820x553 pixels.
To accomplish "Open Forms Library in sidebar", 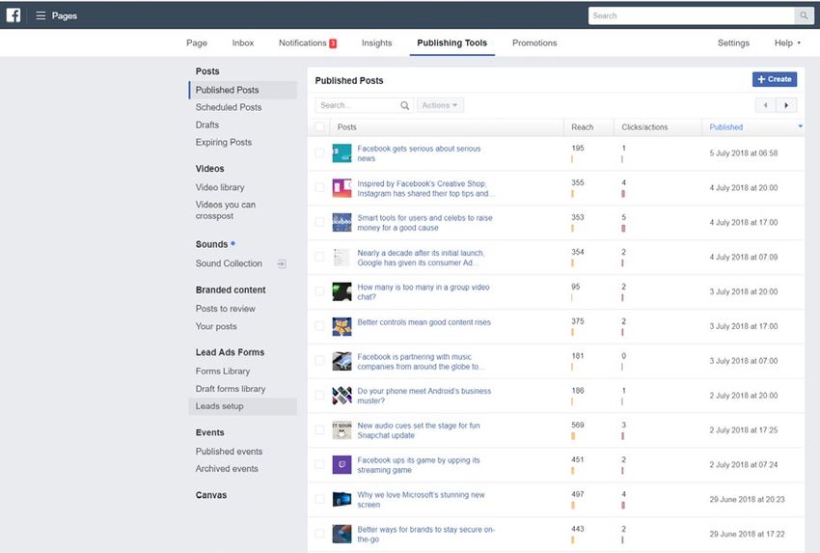I will coord(223,372).
